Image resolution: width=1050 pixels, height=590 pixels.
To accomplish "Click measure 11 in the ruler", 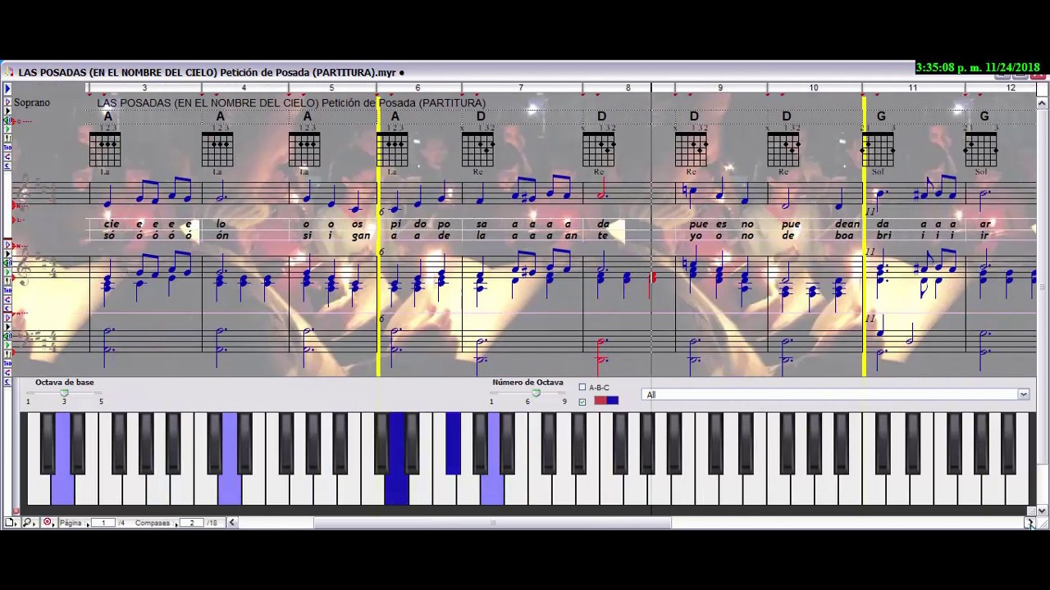I will [x=912, y=88].
